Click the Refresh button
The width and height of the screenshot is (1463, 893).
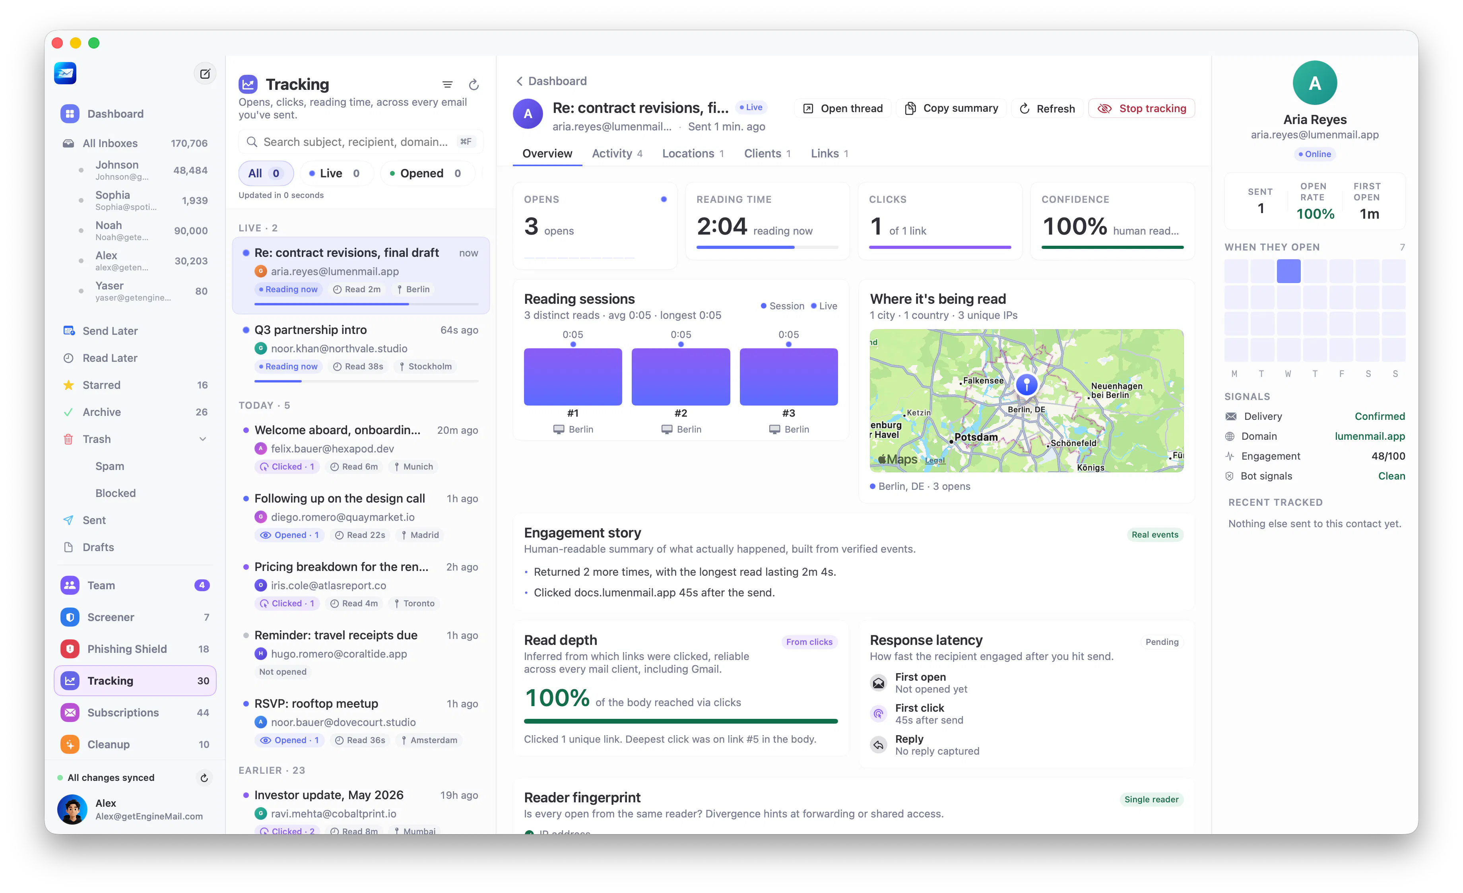click(1048, 109)
